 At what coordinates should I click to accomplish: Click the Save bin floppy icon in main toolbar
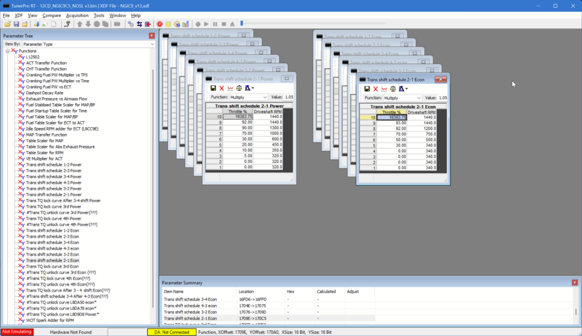(16, 24)
